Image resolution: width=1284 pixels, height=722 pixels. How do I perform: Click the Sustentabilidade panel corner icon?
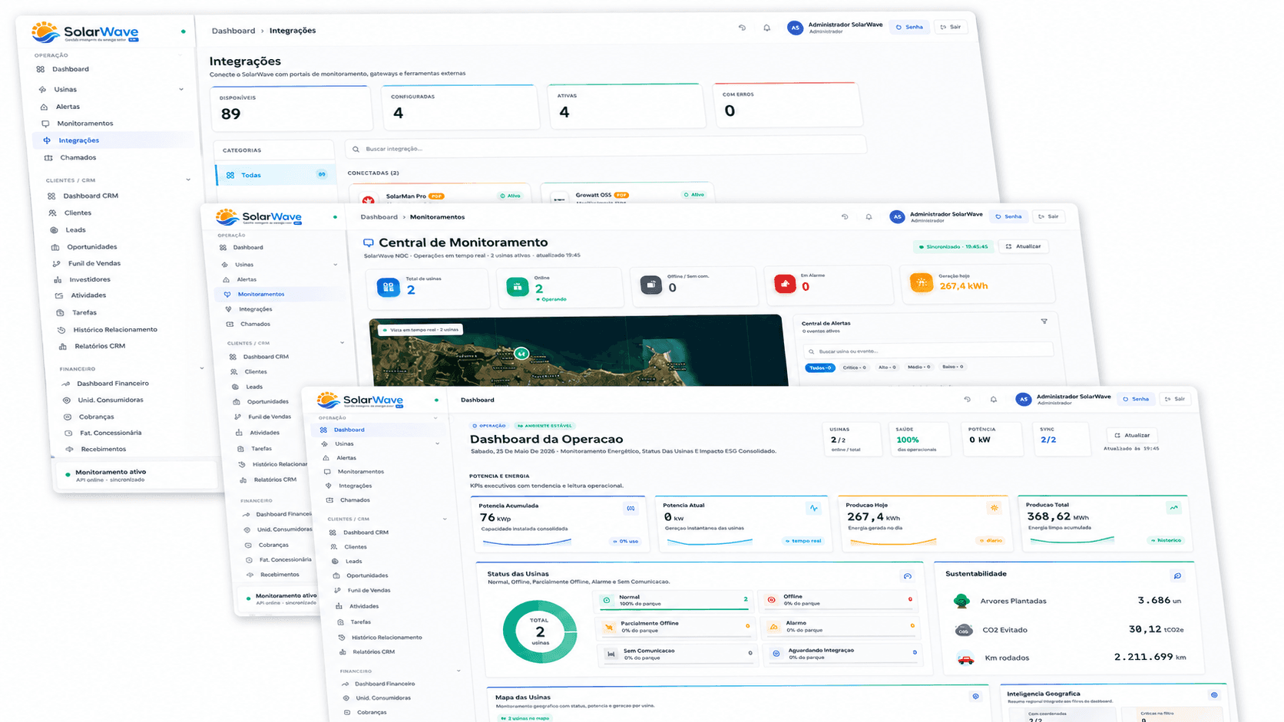click(1177, 575)
